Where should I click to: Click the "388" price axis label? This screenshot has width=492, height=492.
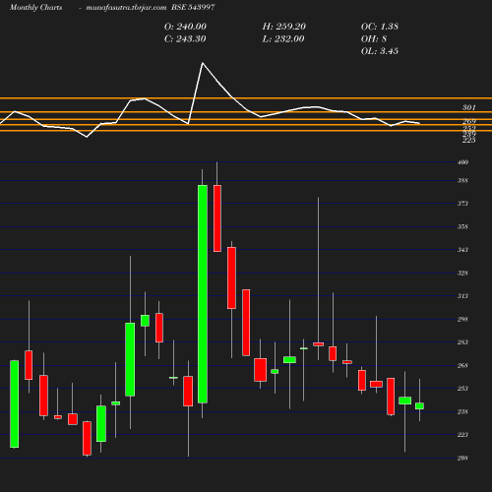click(462, 180)
